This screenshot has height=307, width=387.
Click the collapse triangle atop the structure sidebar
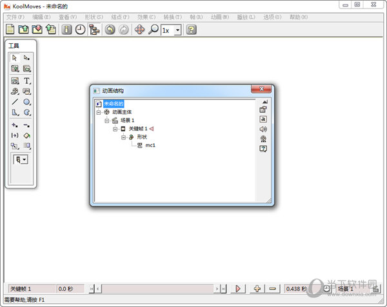[265, 101]
